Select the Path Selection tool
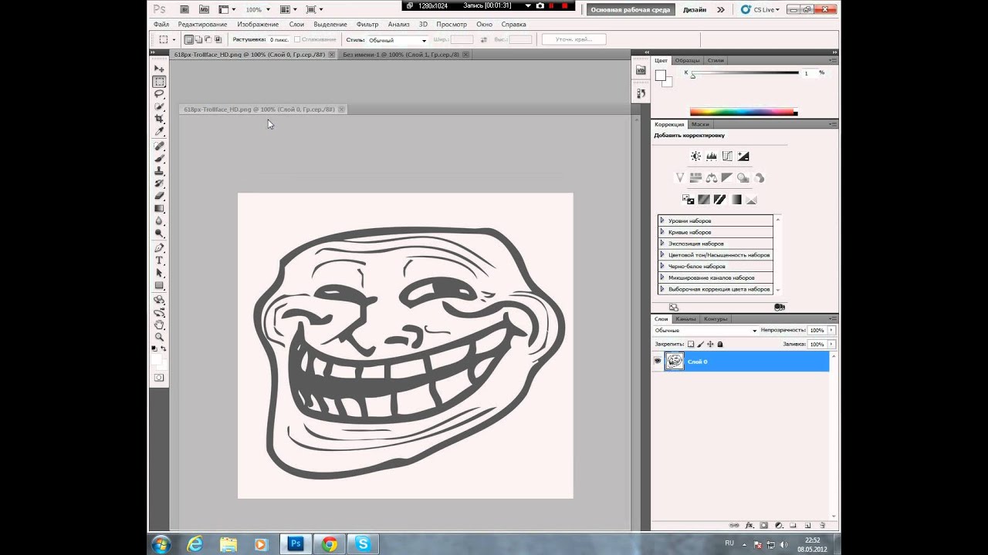 [x=159, y=273]
